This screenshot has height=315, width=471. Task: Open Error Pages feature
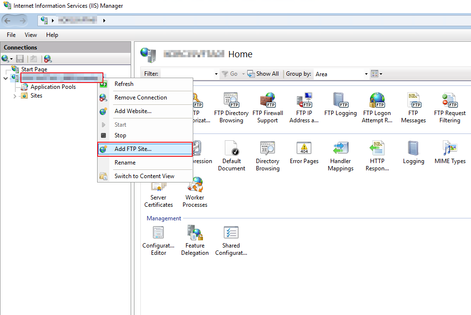304,152
